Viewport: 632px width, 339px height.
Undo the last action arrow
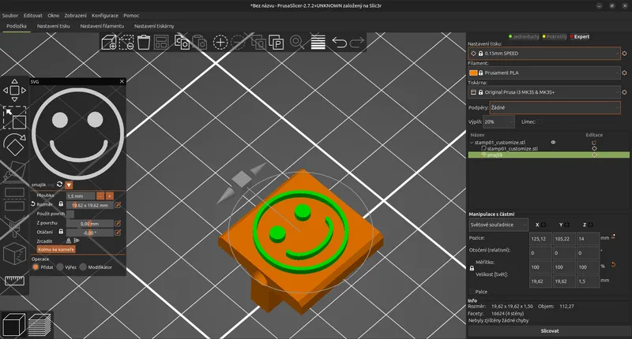click(339, 42)
